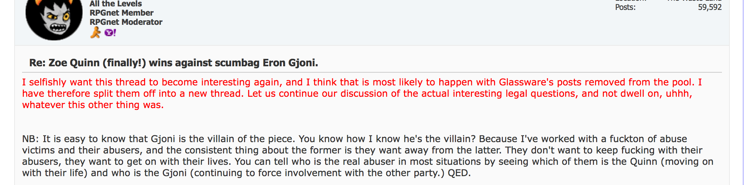
Task: Click the post count 59,592
Action: 710,7
